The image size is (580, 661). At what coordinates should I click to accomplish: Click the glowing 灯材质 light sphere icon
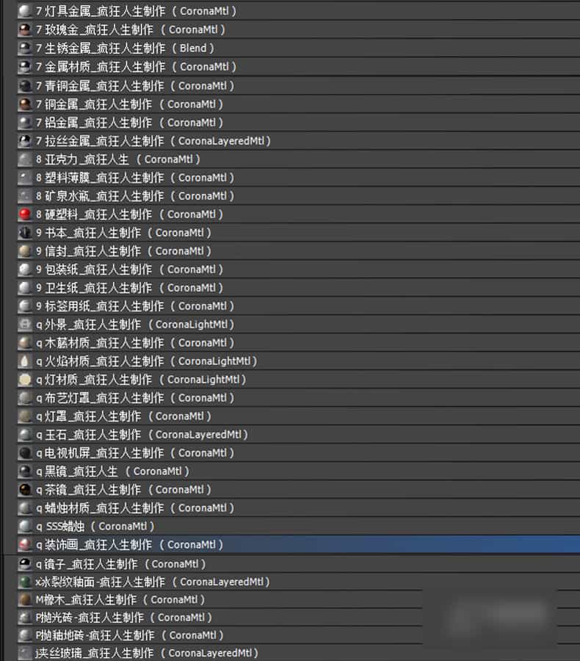pyautogui.click(x=25, y=380)
